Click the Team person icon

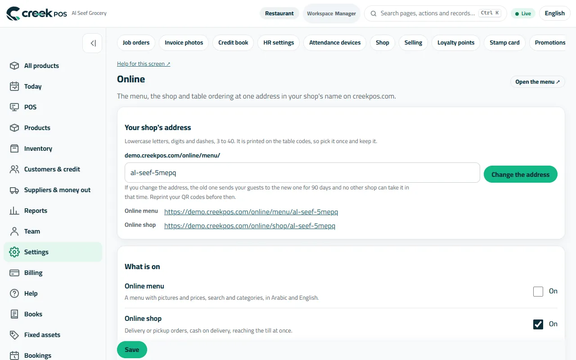pos(14,231)
